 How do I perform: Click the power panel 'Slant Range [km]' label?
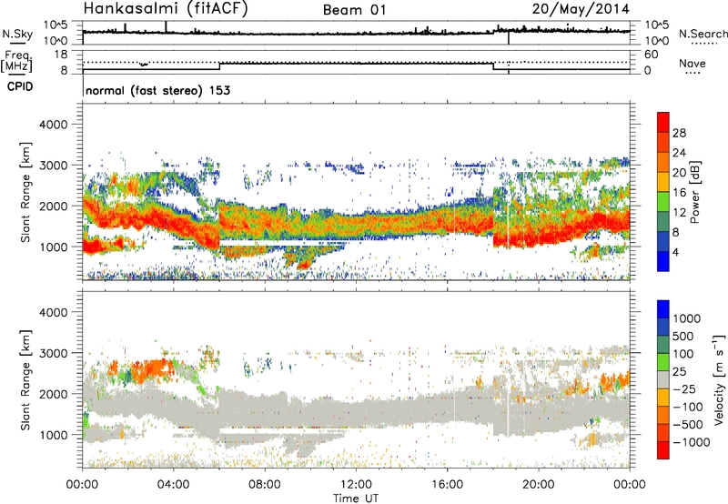click(25, 192)
